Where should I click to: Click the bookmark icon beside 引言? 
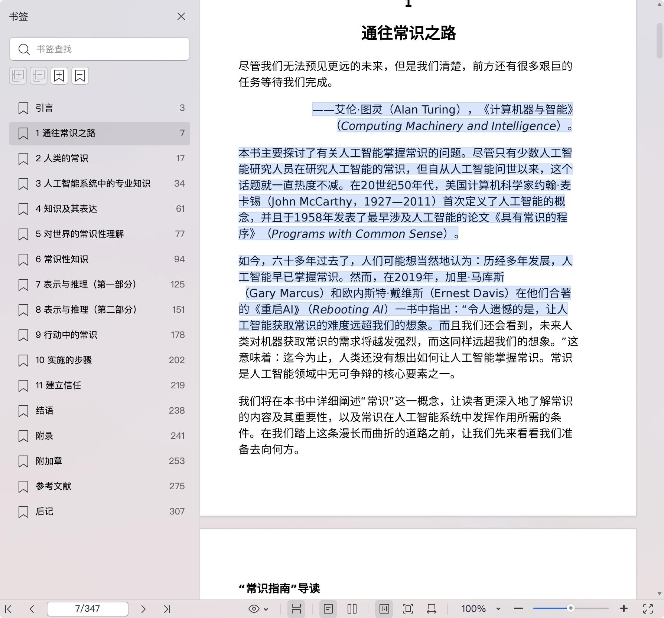click(23, 108)
